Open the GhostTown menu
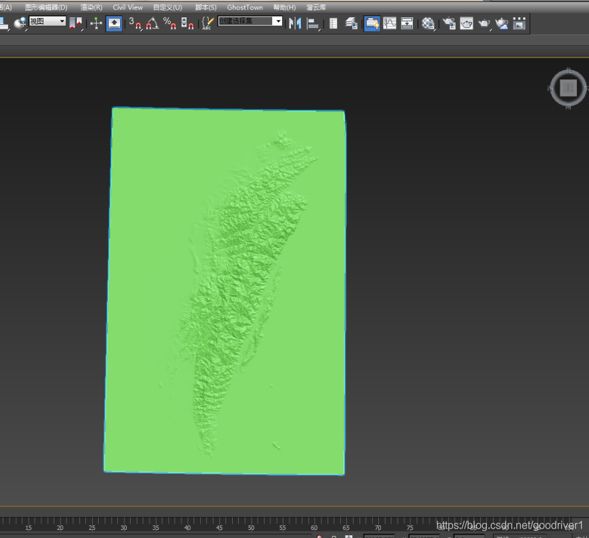 pyautogui.click(x=245, y=7)
